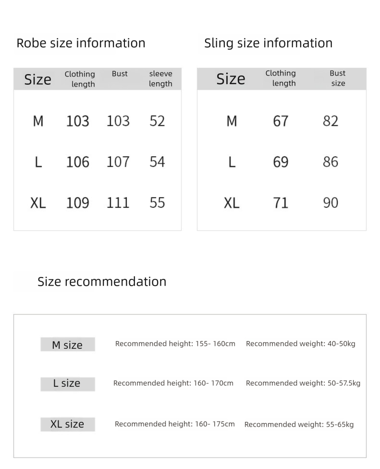Screen dimensions: 380x469
Task: Click recommended height 155-160cm text
Action: (x=175, y=343)
